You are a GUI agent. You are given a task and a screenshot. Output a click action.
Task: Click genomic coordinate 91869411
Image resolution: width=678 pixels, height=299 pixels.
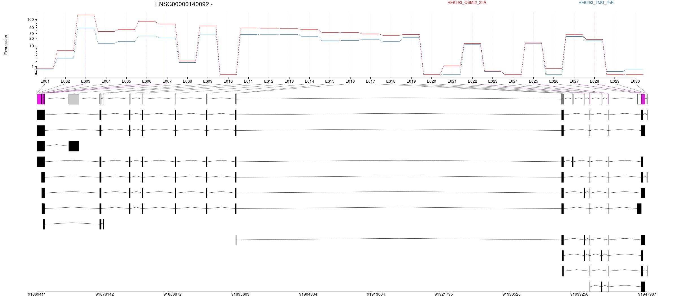point(37,294)
